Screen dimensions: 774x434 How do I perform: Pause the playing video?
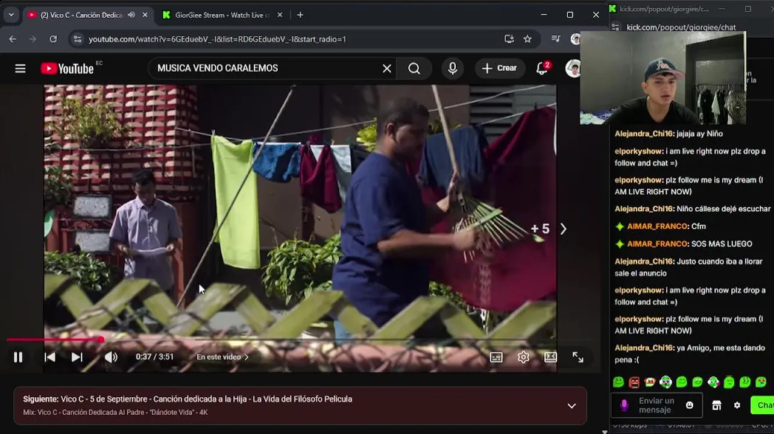point(18,357)
